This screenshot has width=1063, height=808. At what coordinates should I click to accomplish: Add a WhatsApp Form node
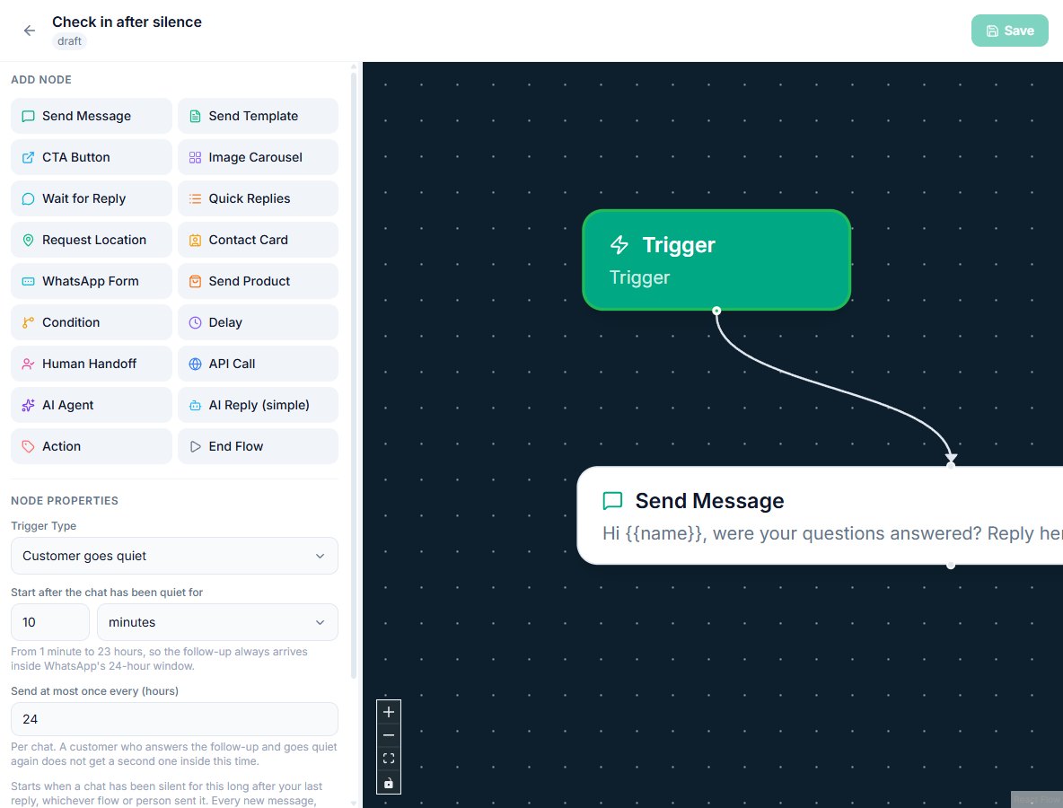[92, 281]
